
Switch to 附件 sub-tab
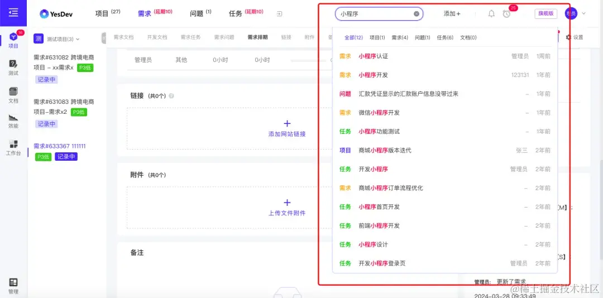click(x=309, y=37)
